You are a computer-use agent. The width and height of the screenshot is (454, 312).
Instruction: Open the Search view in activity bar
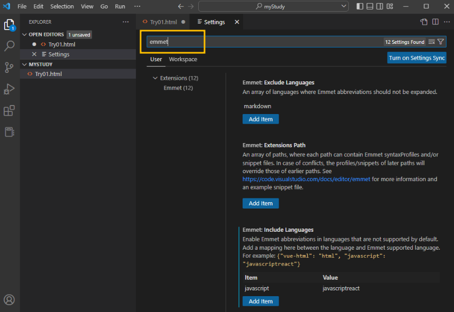coord(10,46)
